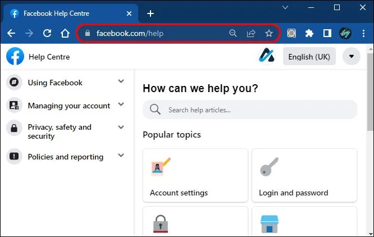This screenshot has height=237, width=374.
Task: Click the scrollbar down arrow
Action: [371, 234]
